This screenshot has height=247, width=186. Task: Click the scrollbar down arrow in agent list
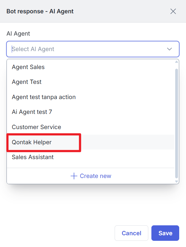pos(176,181)
